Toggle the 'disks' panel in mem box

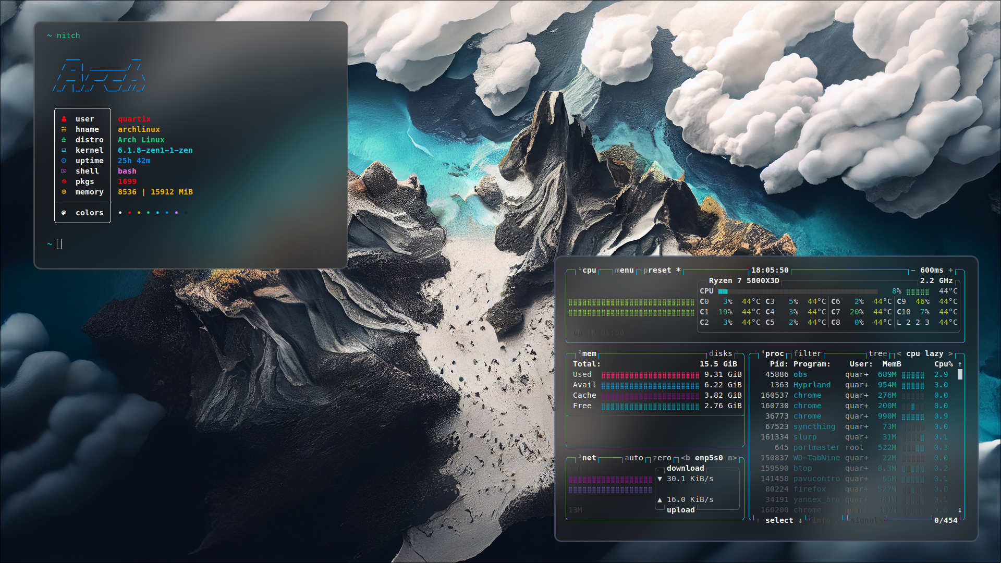[x=720, y=353]
